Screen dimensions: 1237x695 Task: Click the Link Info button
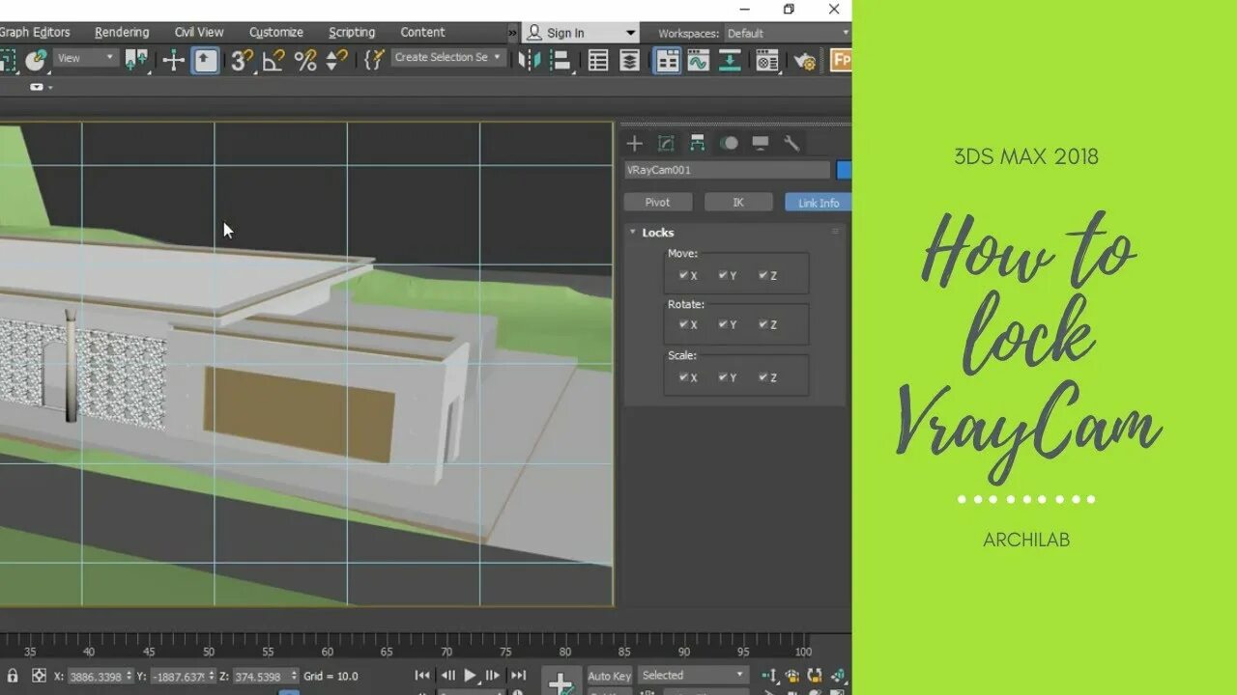pos(819,203)
